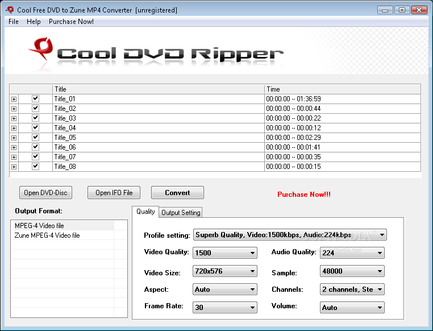Image resolution: width=433 pixels, height=331 pixels.
Task: Expand the Title_06 row
Action: coord(14,147)
